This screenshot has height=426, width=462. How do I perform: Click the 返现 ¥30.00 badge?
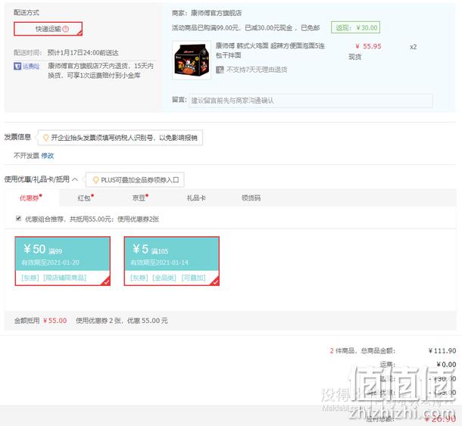[355, 28]
